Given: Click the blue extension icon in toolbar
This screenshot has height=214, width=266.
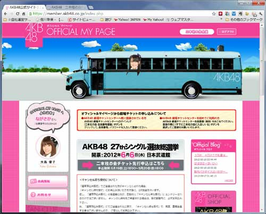Looking at the screenshot, I should coord(234,14).
